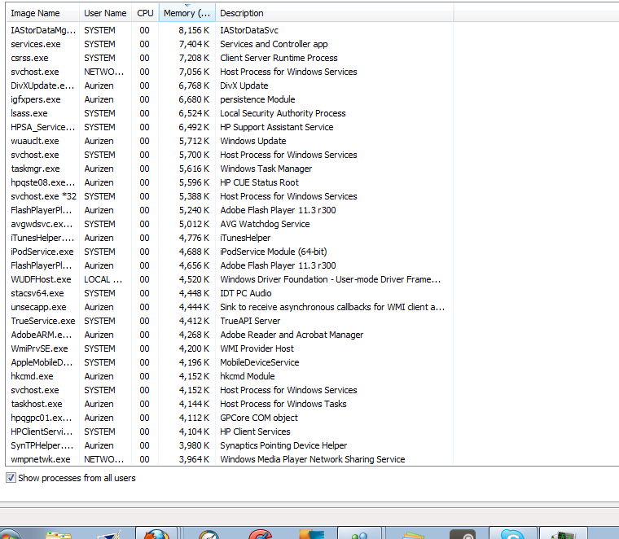Image resolution: width=619 pixels, height=539 pixels.
Task: Select the wuauclt.exe process
Action: (x=230, y=141)
